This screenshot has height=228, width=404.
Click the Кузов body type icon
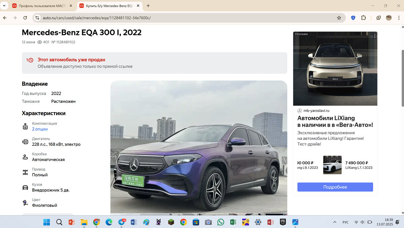click(25, 187)
